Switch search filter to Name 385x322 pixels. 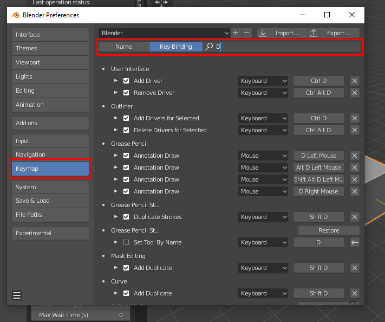(124, 47)
